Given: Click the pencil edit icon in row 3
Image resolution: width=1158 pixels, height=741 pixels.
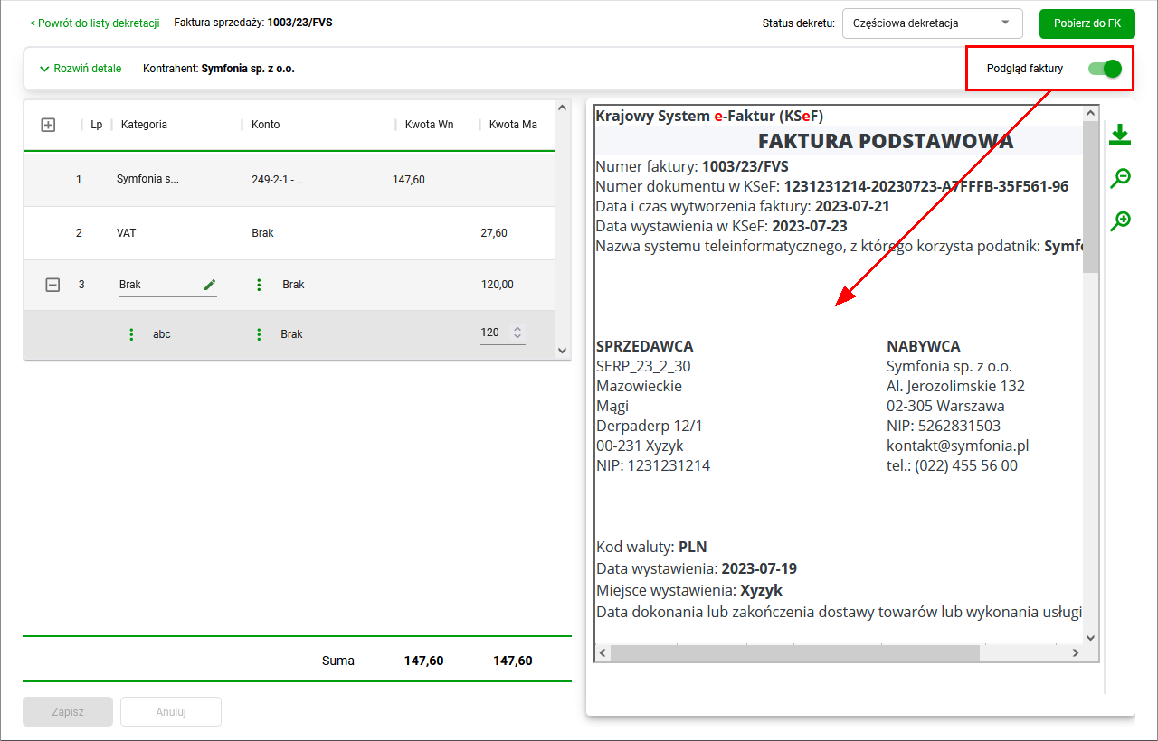Looking at the screenshot, I should click(210, 285).
